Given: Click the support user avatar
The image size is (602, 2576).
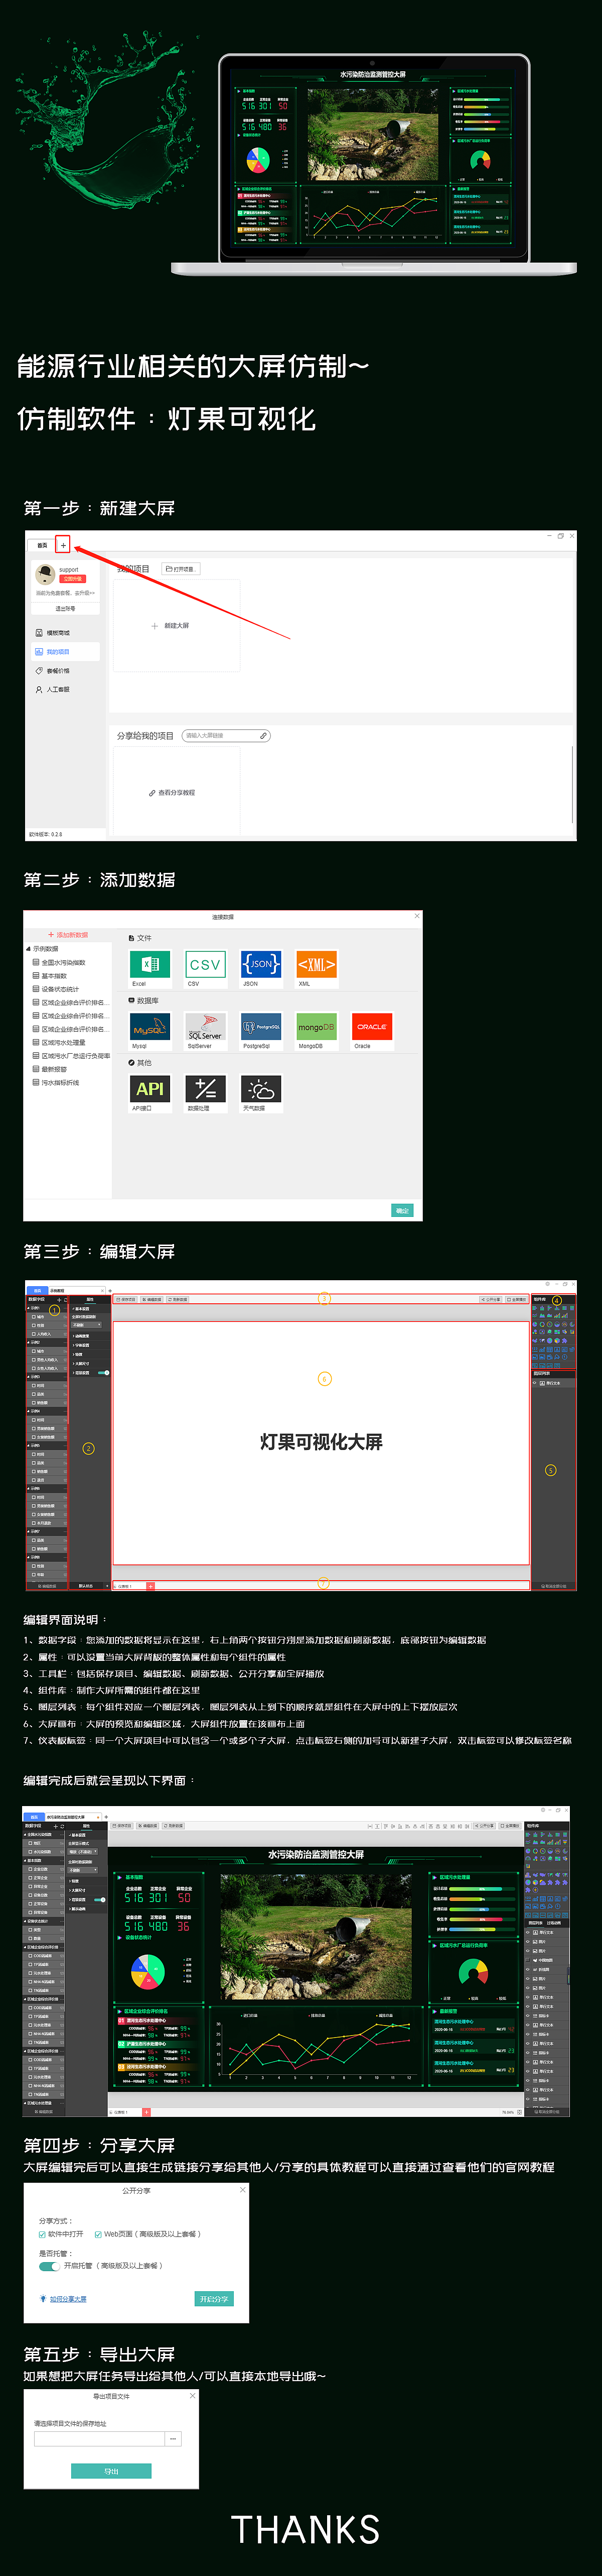Looking at the screenshot, I should pyautogui.click(x=45, y=574).
